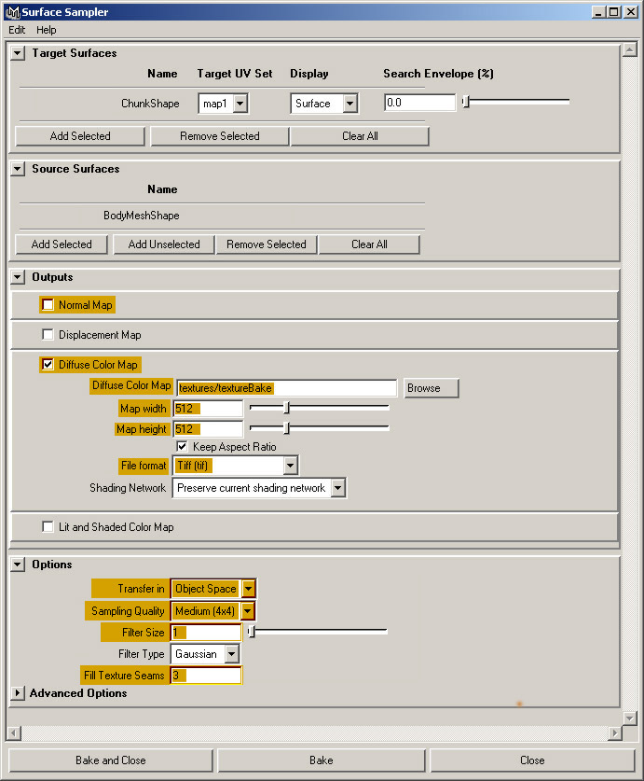Click the horizontal scrollbar right arrow

coord(616,733)
